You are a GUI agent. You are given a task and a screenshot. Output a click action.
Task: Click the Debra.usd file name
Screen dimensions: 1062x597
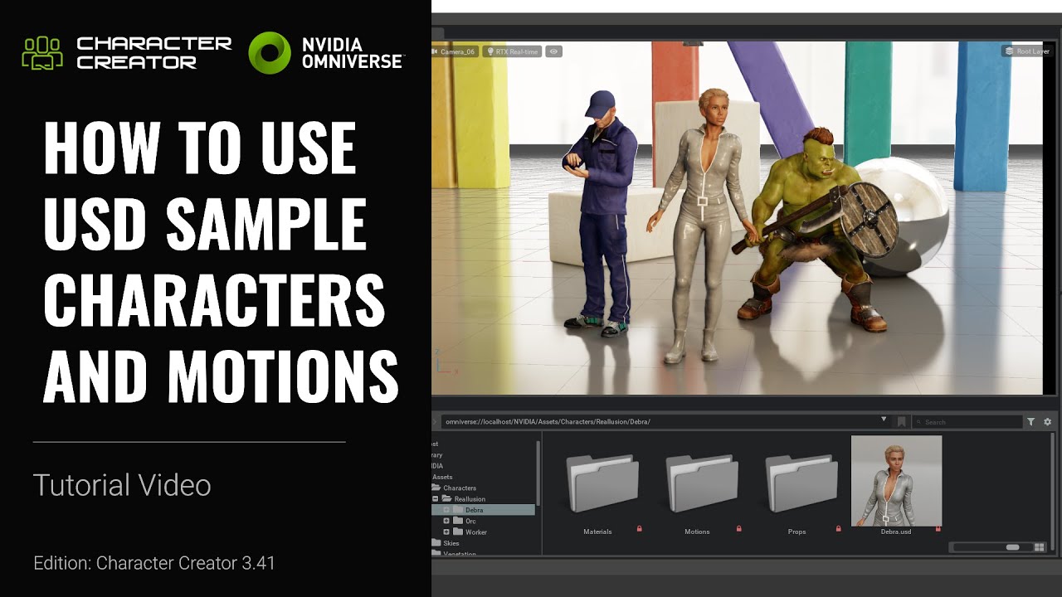(x=896, y=531)
